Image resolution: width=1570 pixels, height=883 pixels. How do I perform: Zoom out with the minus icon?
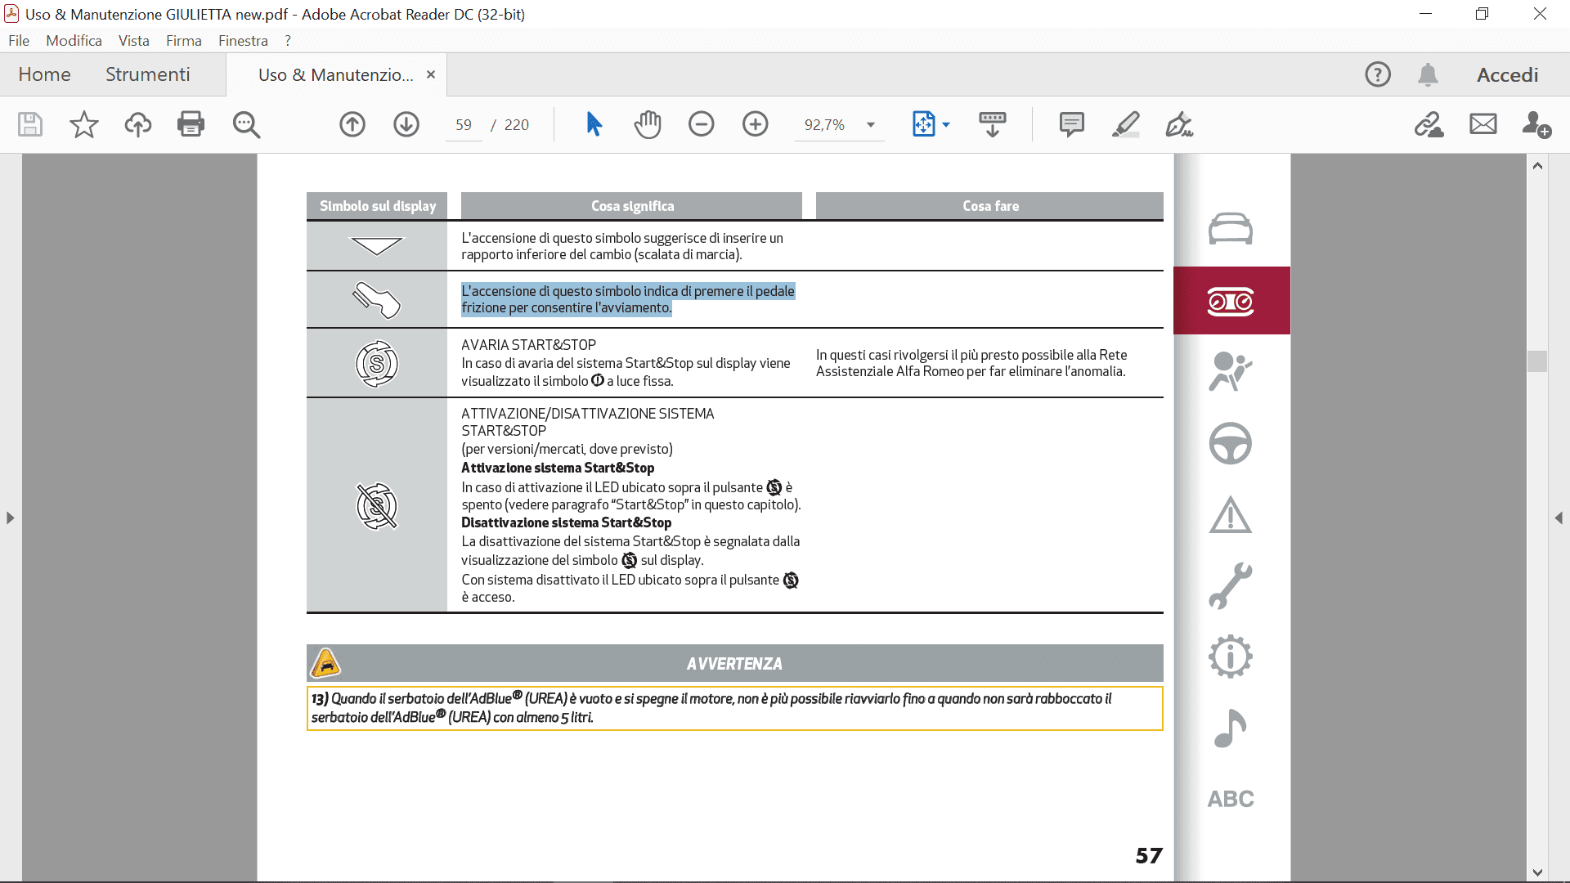coord(702,124)
